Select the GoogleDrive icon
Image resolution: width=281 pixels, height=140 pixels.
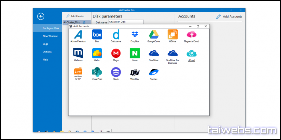(153, 35)
